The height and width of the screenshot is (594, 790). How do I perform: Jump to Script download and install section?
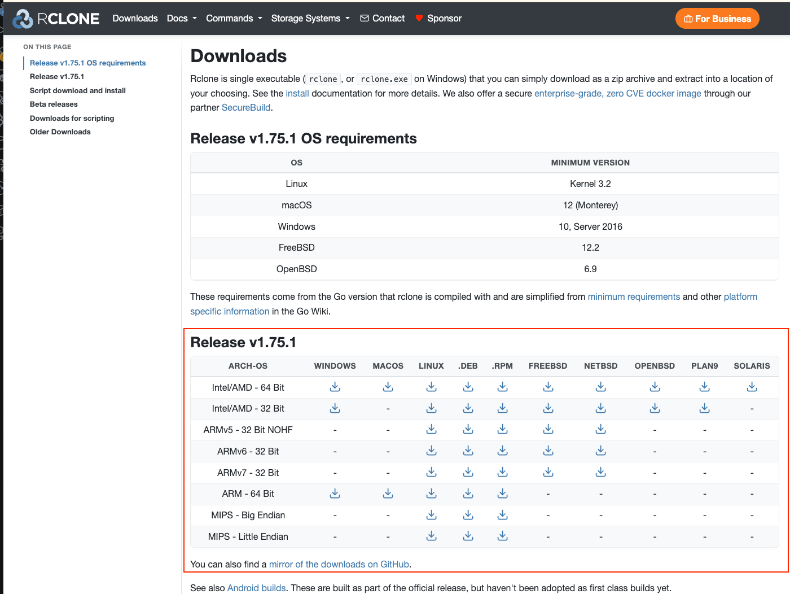(78, 90)
